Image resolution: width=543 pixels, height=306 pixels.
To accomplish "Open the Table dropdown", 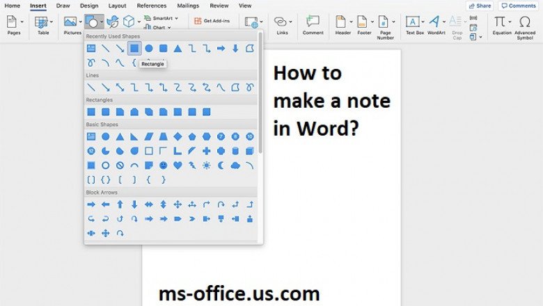I will [52, 22].
